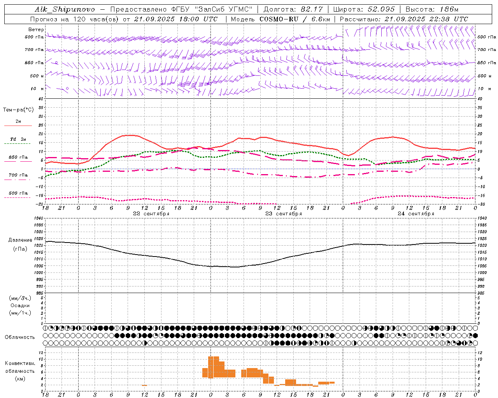Image resolution: width=498 pixels, height=398 pixels.
Task: Click the Облачность row label
Action: (x=20, y=337)
